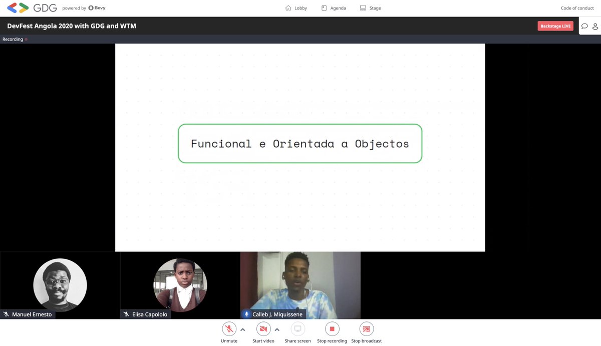The height and width of the screenshot is (346, 601).
Task: Stop the broadcast
Action: [x=366, y=329]
